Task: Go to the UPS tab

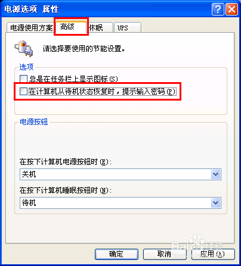Action: point(128,28)
